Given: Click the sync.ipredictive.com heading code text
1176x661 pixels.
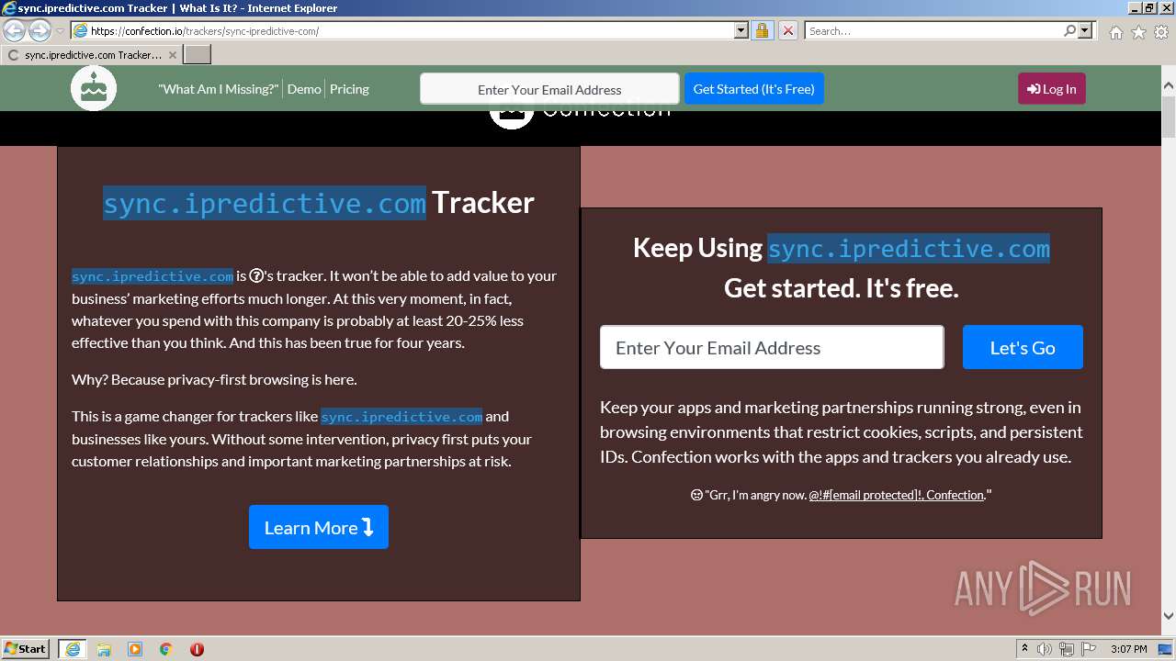Looking at the screenshot, I should (265, 203).
